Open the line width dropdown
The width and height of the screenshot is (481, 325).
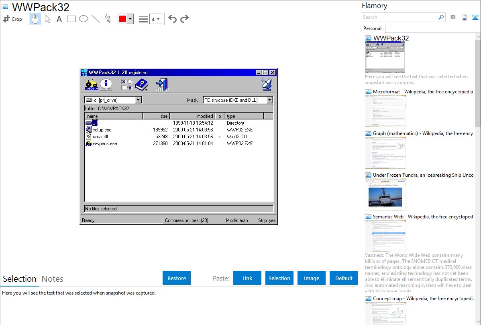pyautogui.click(x=155, y=19)
